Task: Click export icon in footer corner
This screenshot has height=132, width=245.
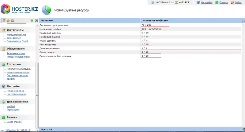Action: [243, 129]
